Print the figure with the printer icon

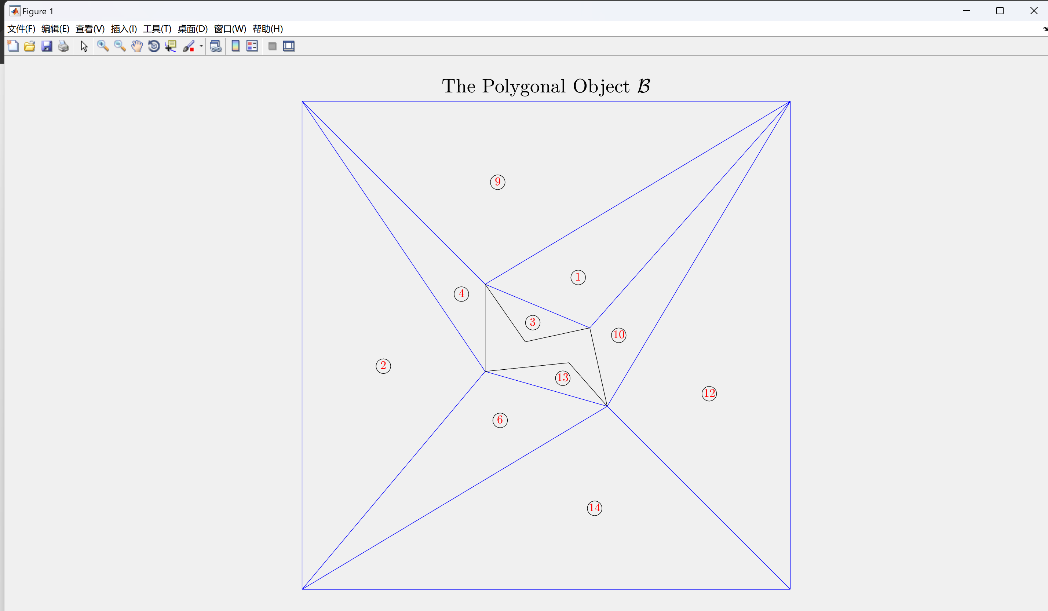(63, 46)
